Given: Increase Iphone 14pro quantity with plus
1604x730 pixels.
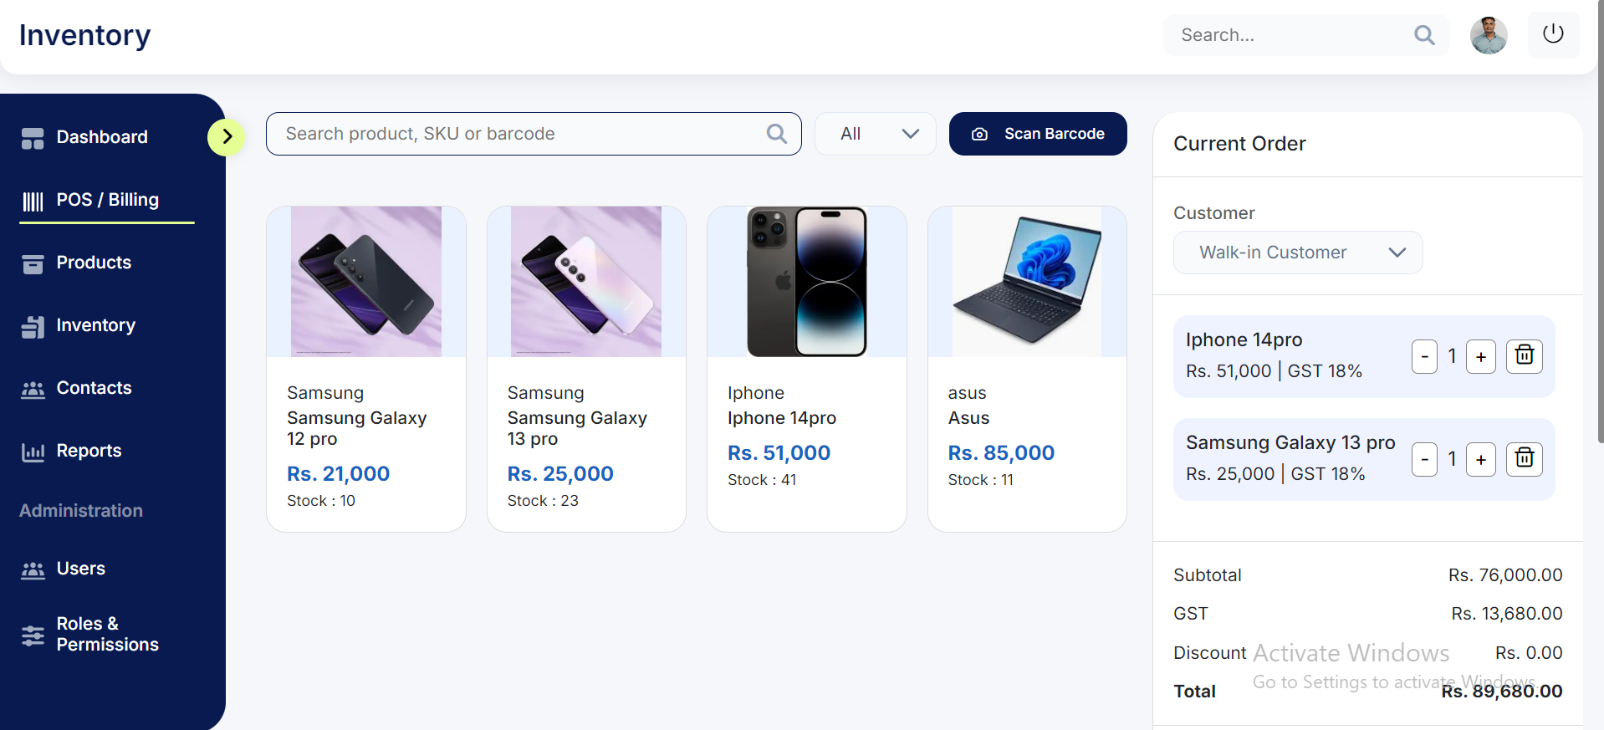Looking at the screenshot, I should coord(1480,357).
